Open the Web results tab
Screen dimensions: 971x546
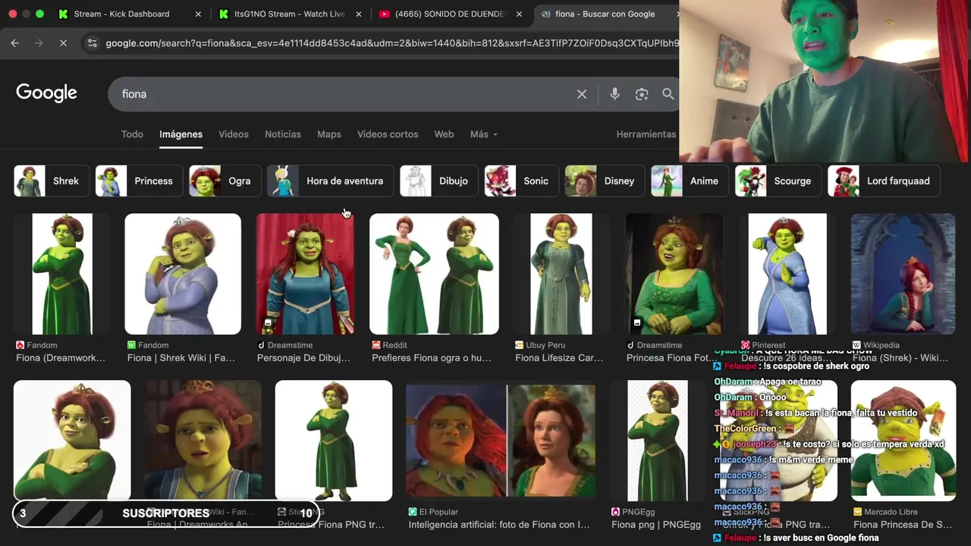click(x=444, y=134)
